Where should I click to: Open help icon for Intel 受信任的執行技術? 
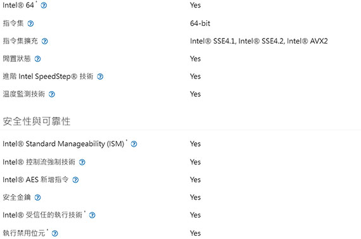point(92,216)
